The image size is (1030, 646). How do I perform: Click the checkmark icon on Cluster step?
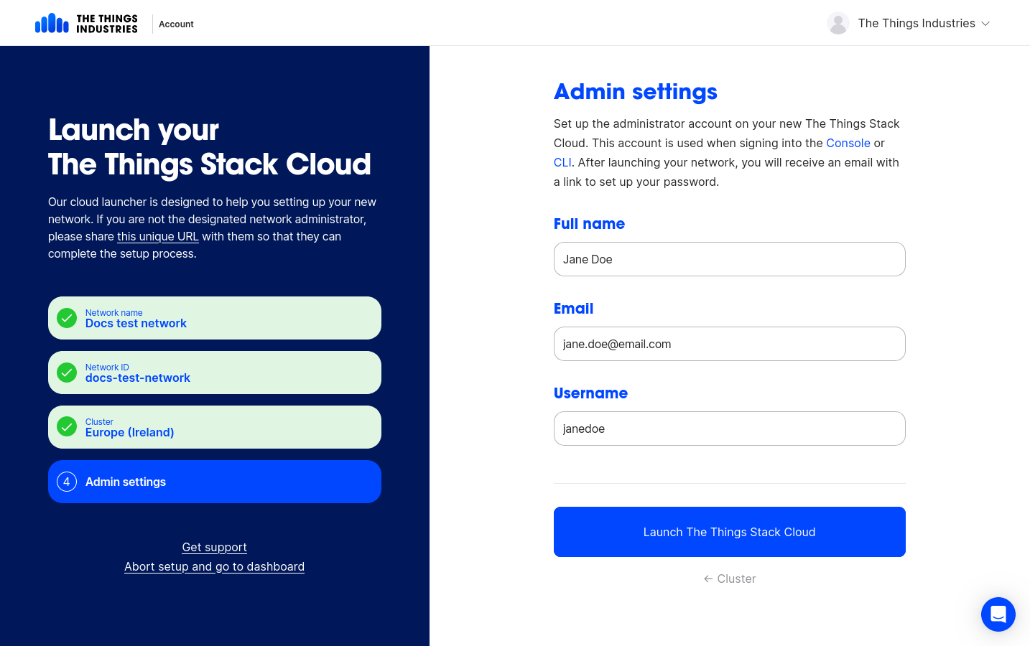coord(67,426)
